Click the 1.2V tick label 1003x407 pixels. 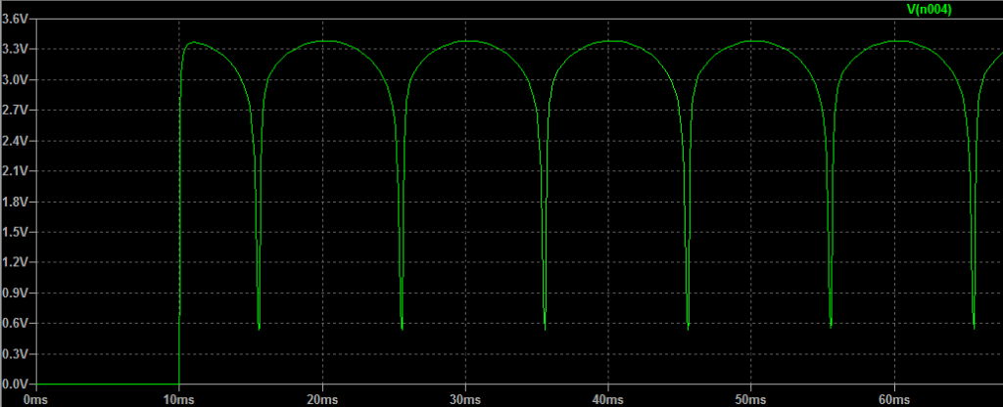tap(15, 262)
